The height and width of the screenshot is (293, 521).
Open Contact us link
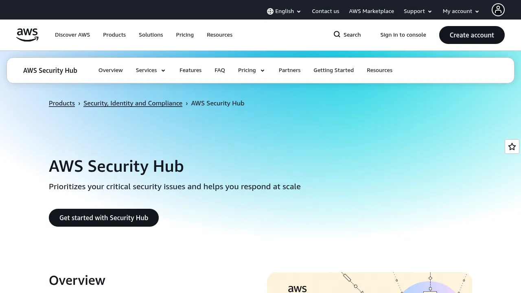[x=326, y=11]
